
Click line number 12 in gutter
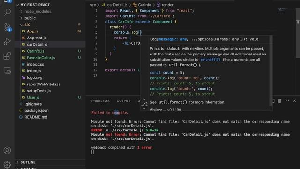point(95,70)
